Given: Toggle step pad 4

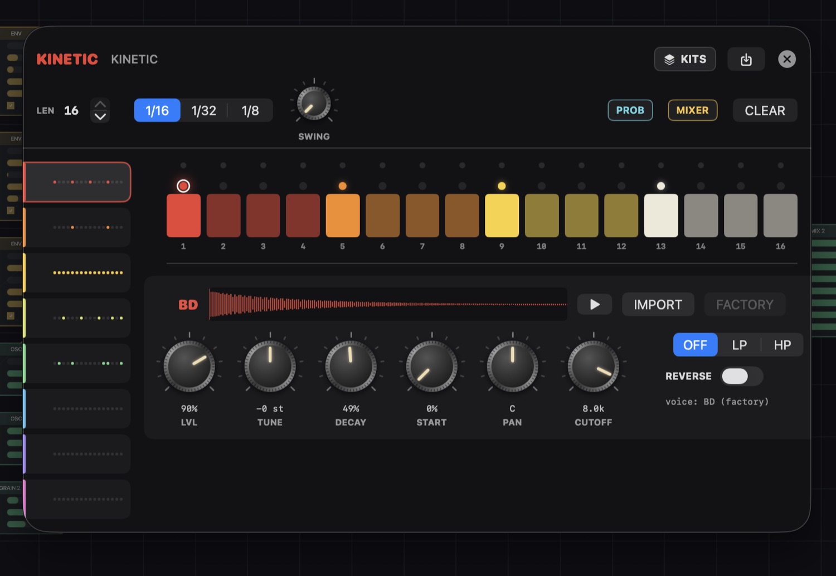Looking at the screenshot, I should (303, 216).
